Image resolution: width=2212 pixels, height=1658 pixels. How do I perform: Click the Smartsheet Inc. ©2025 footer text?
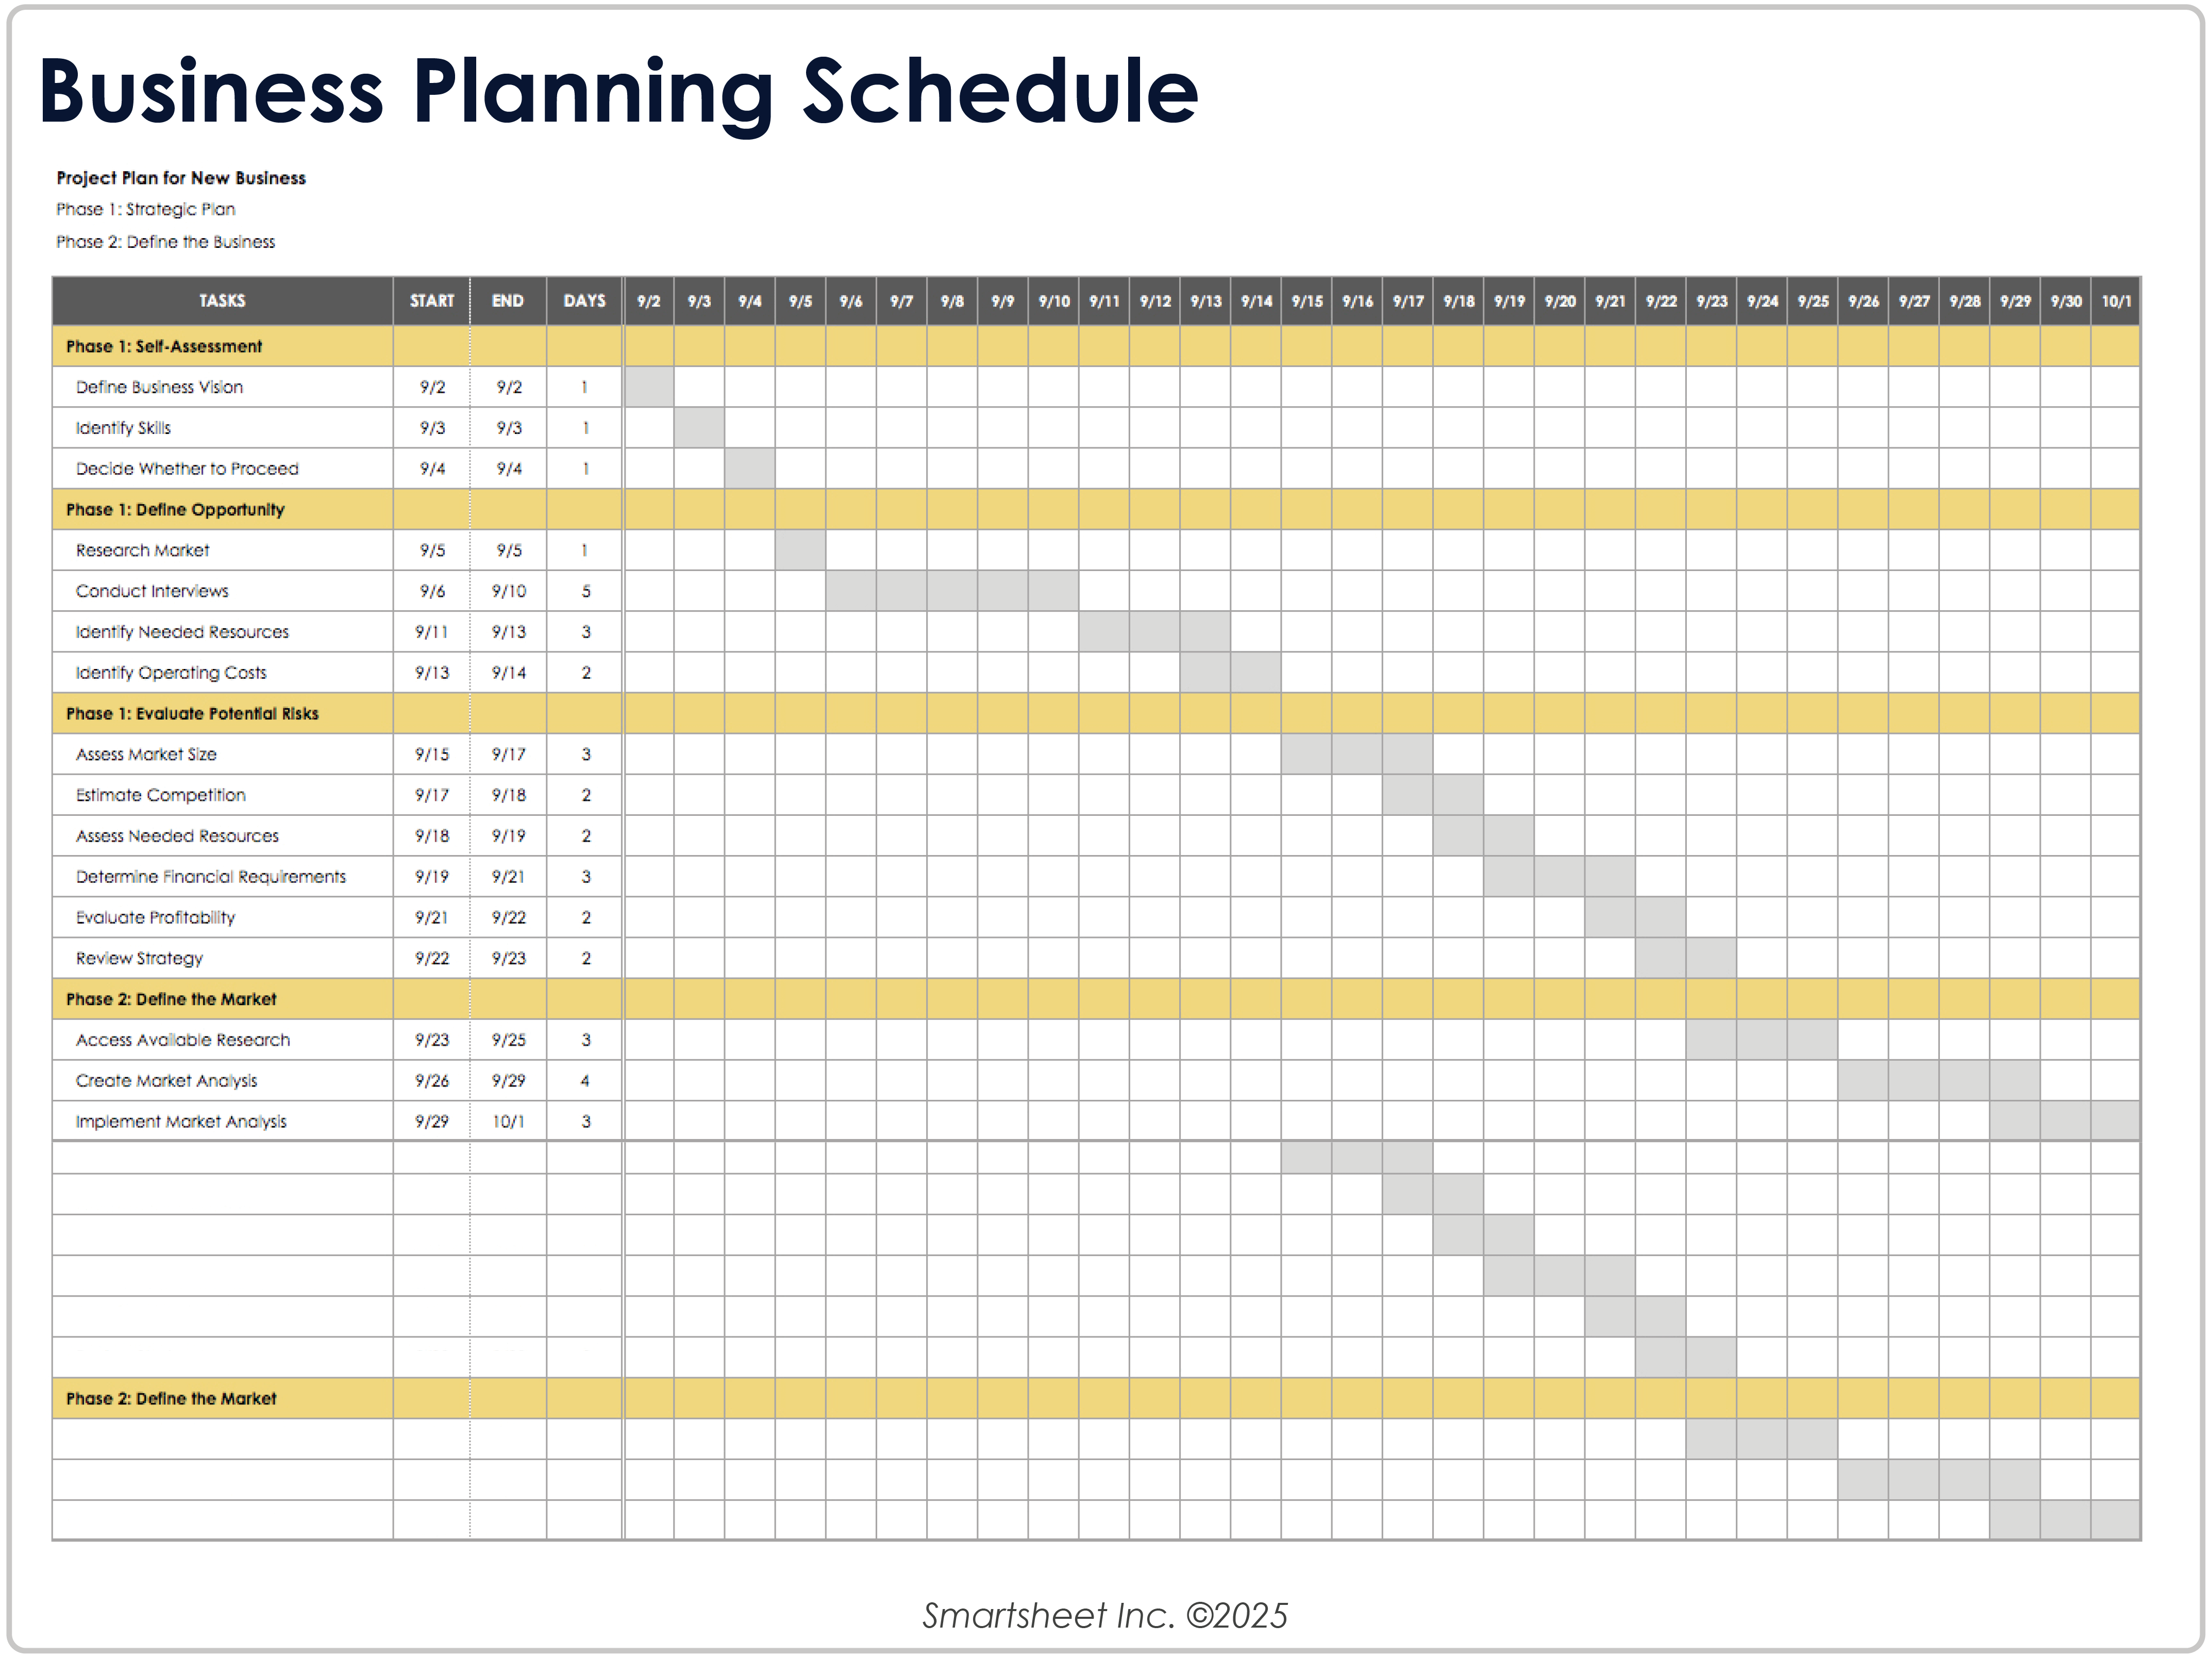pyautogui.click(x=1105, y=1615)
